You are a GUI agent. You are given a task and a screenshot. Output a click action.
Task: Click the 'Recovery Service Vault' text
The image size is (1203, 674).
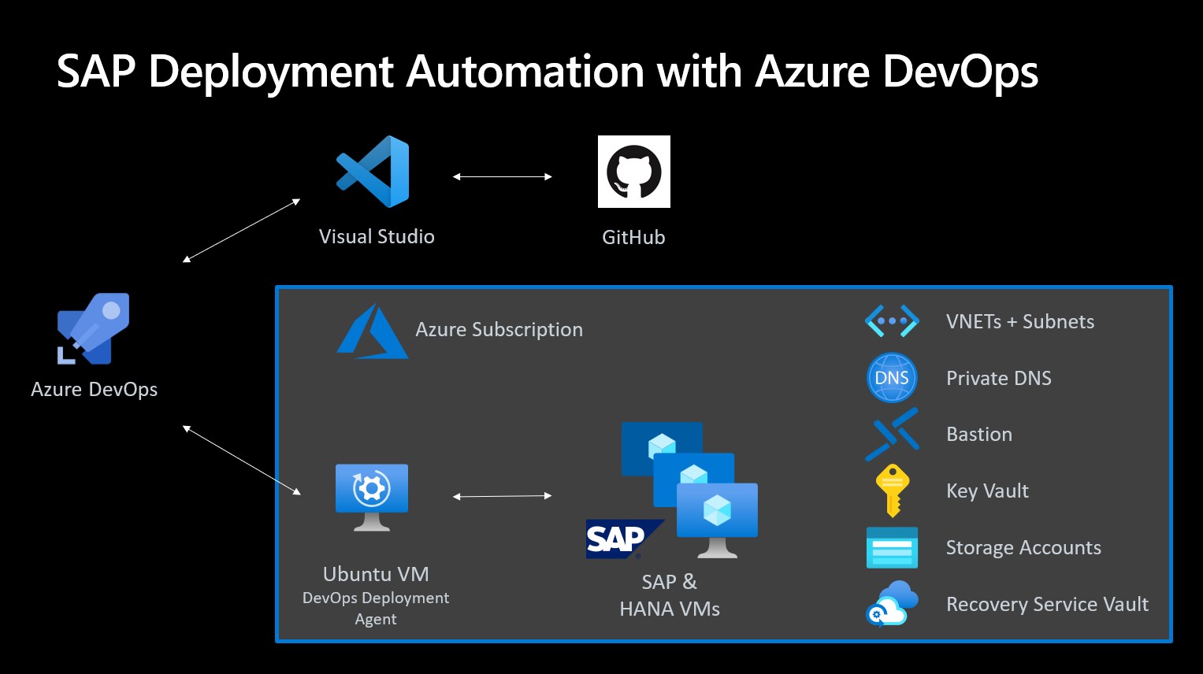click(x=1047, y=604)
